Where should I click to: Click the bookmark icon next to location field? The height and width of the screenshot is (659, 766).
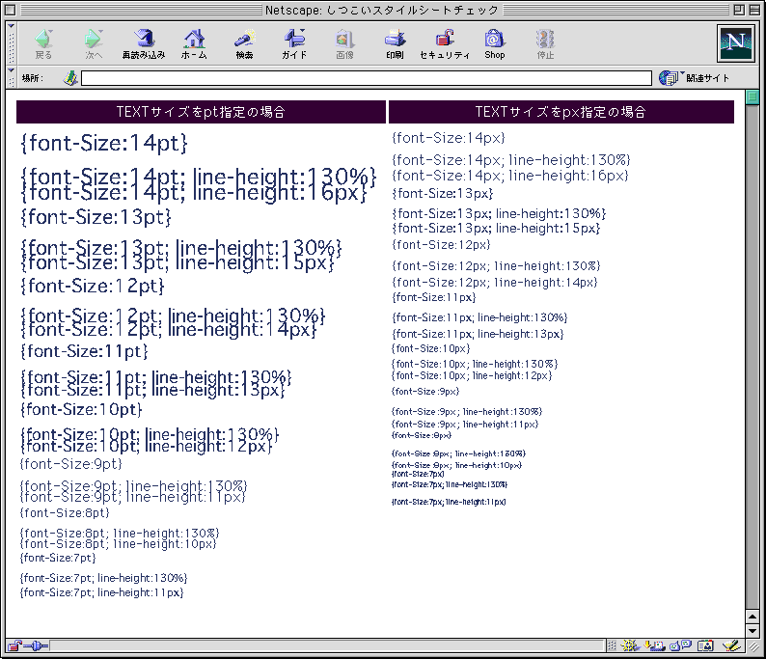point(70,78)
